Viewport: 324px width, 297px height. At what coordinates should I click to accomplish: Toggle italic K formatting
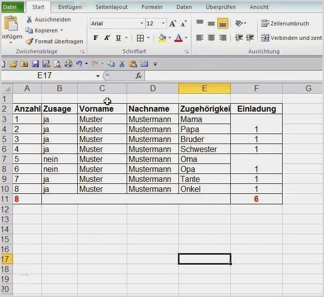point(107,38)
